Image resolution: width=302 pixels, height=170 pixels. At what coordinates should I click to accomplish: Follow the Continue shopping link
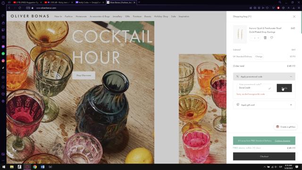click(x=282, y=141)
